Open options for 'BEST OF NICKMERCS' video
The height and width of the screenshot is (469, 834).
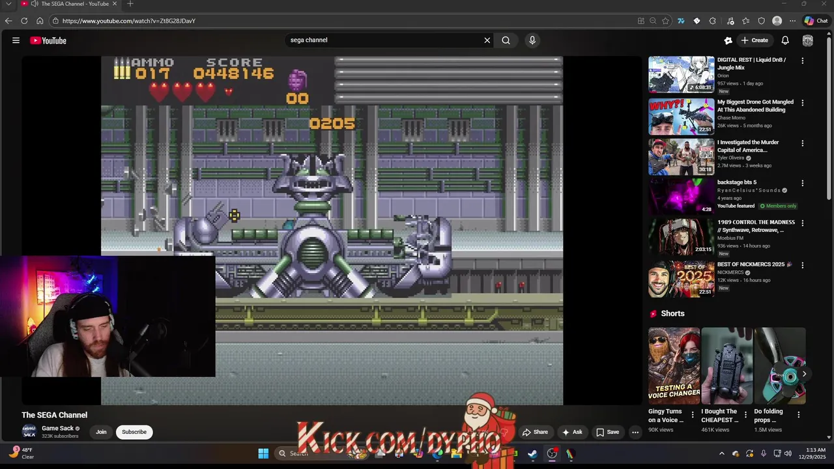pos(802,265)
